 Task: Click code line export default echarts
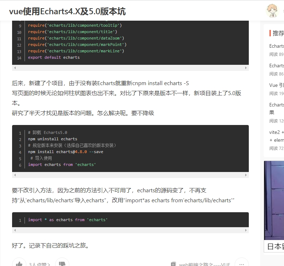pos(54,58)
